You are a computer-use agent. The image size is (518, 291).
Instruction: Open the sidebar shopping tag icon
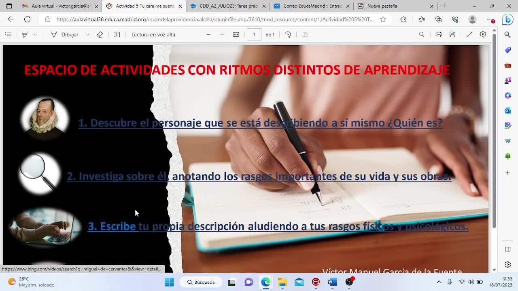click(x=507, y=50)
